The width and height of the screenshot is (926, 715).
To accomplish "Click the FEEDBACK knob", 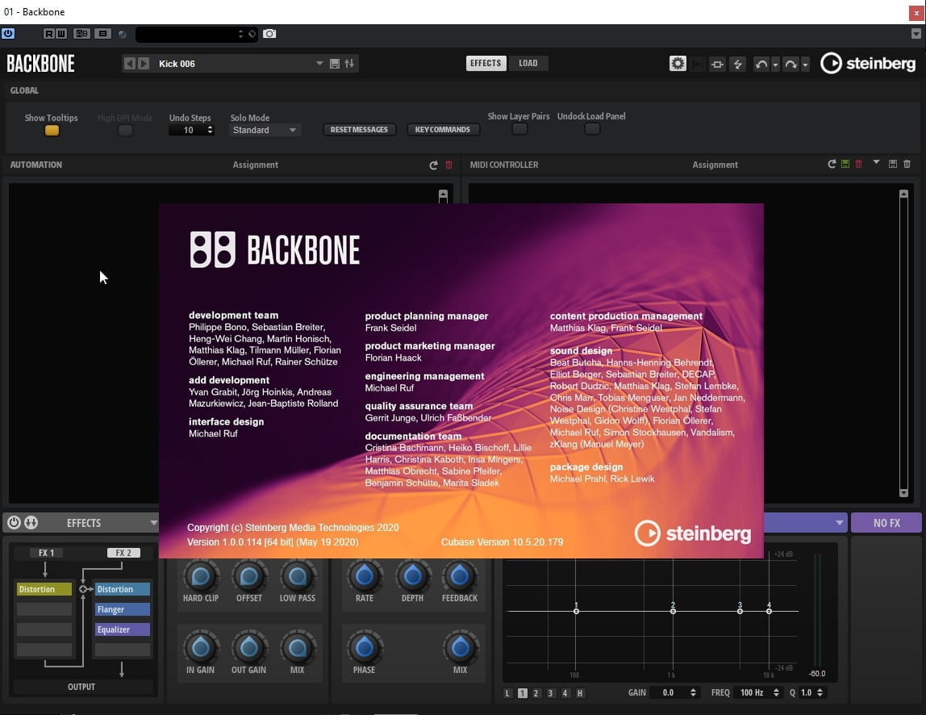I will (x=460, y=576).
